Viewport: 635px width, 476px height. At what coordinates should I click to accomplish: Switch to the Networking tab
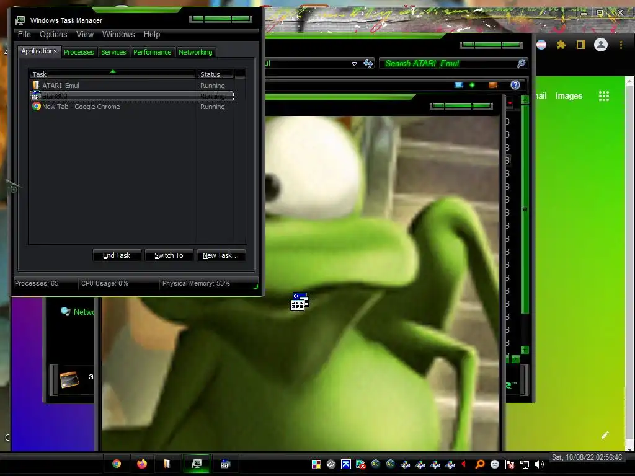tap(195, 52)
